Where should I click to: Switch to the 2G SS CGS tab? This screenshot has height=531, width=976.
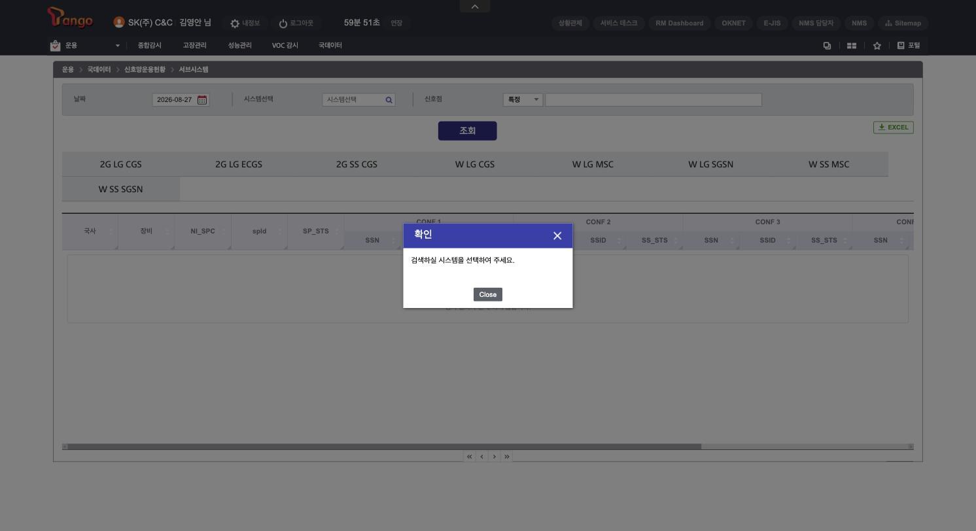[357, 164]
